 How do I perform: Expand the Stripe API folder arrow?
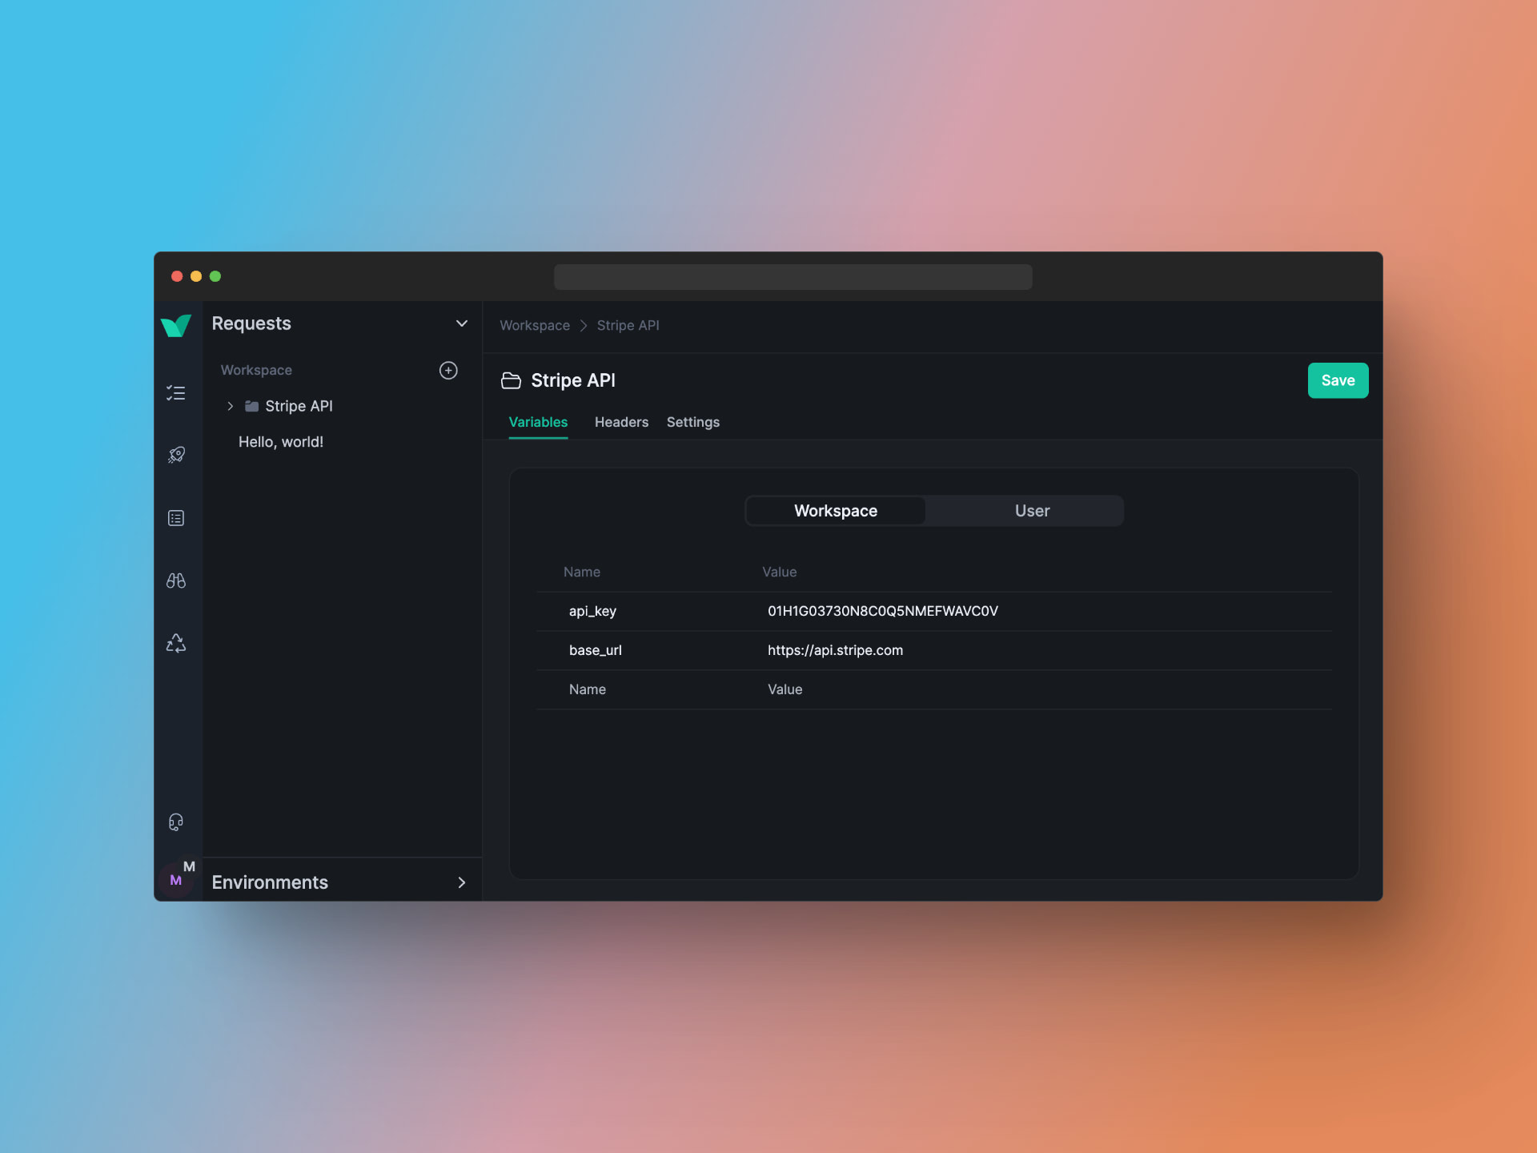click(230, 406)
